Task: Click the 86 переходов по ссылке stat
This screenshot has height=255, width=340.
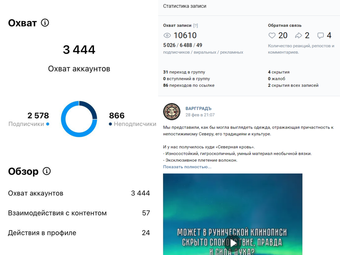Action: (189, 85)
